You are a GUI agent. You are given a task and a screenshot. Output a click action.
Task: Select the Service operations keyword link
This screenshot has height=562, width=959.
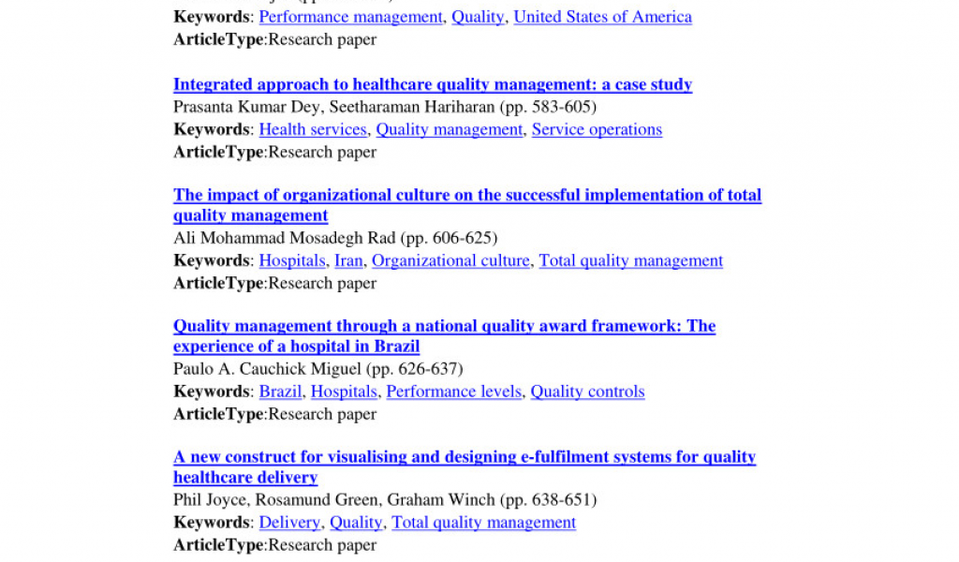(x=597, y=129)
